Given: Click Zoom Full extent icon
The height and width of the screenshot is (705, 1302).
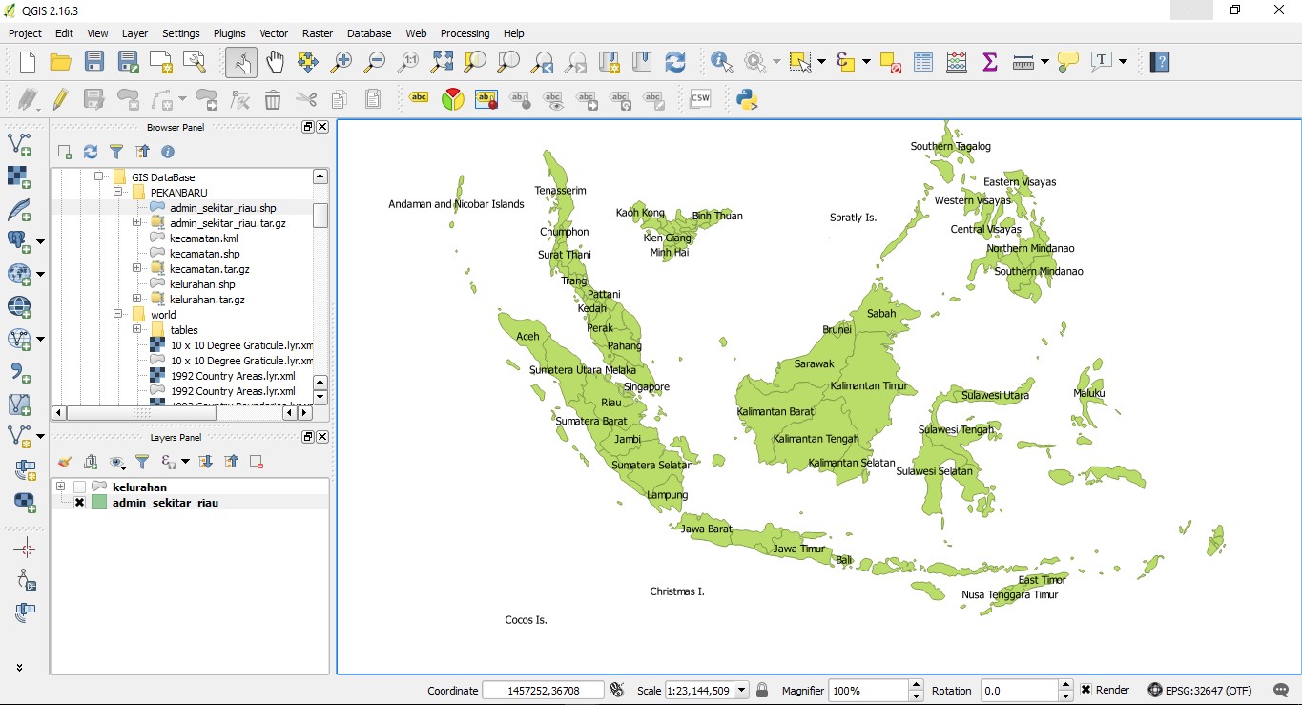Looking at the screenshot, I should (441, 61).
